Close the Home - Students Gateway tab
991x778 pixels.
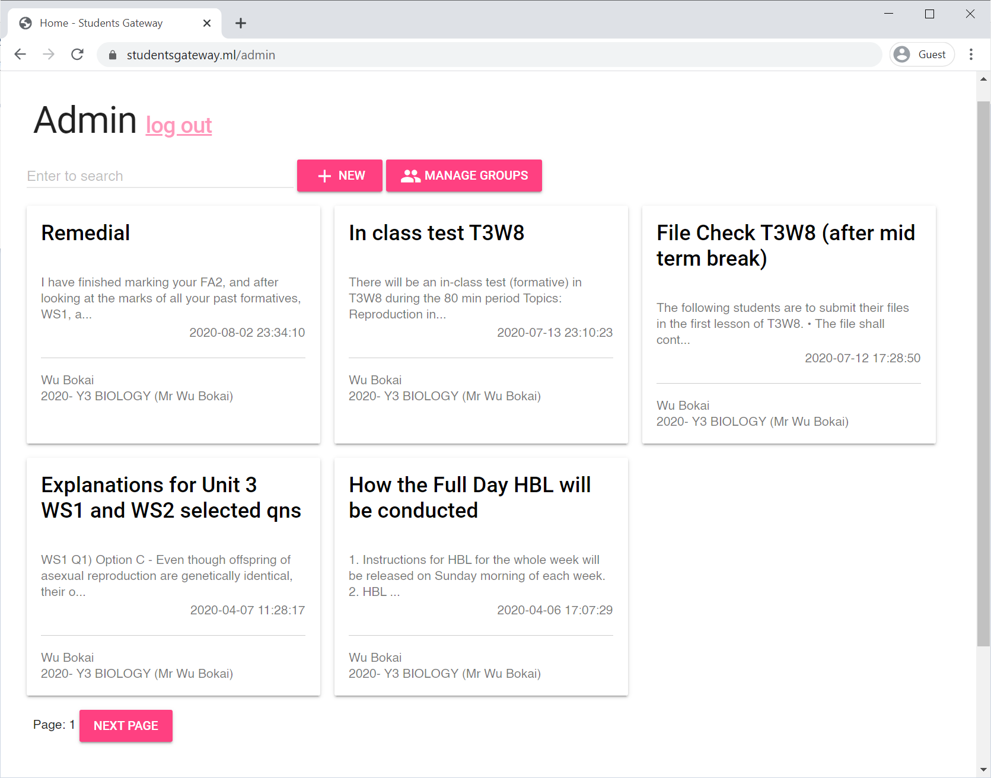point(207,23)
